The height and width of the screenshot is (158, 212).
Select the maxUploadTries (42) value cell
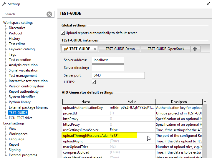[132, 147]
